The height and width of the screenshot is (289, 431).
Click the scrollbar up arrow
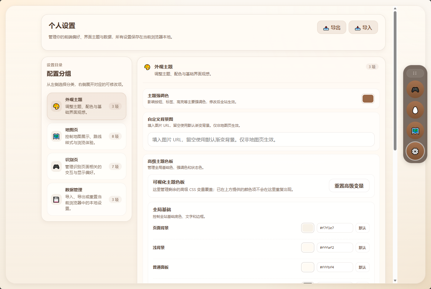tap(395, 8)
